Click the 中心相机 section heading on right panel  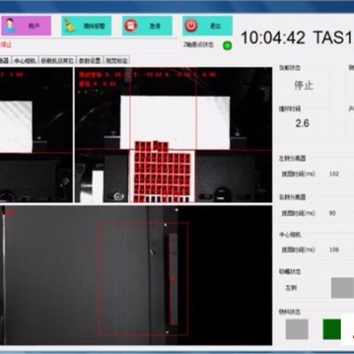pyautogui.click(x=290, y=235)
